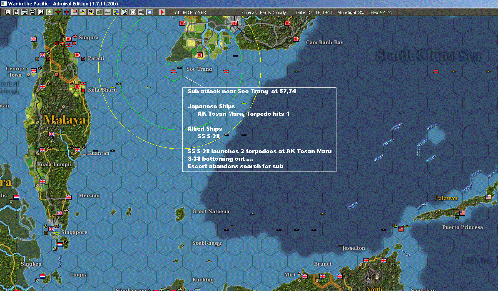
Task: Click the ALLIED PLAYER status text
Action: coord(190,12)
